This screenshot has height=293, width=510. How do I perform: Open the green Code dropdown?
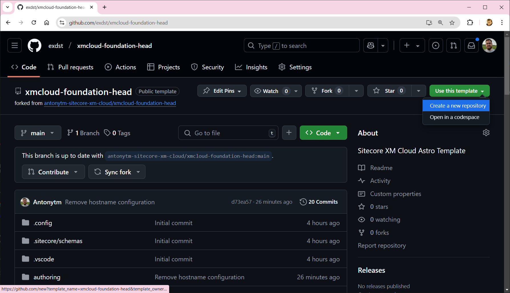323,133
